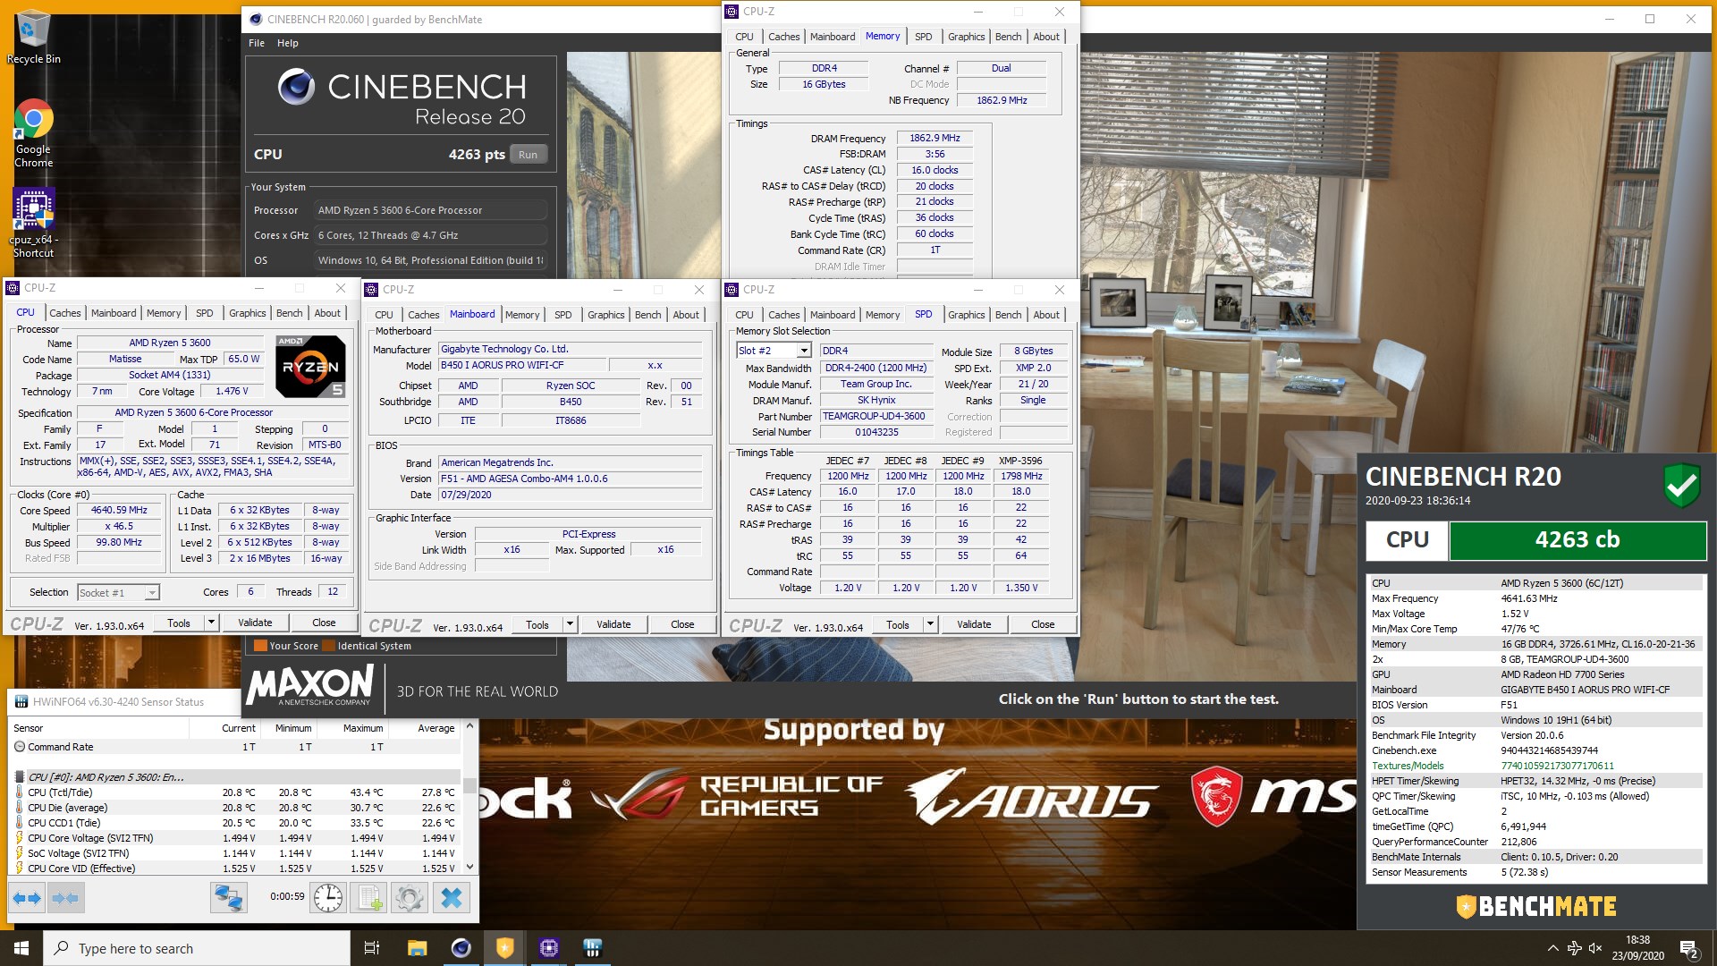Click HWiNFO expand arrows button
Screen dimensions: 1717x966
point(28,897)
